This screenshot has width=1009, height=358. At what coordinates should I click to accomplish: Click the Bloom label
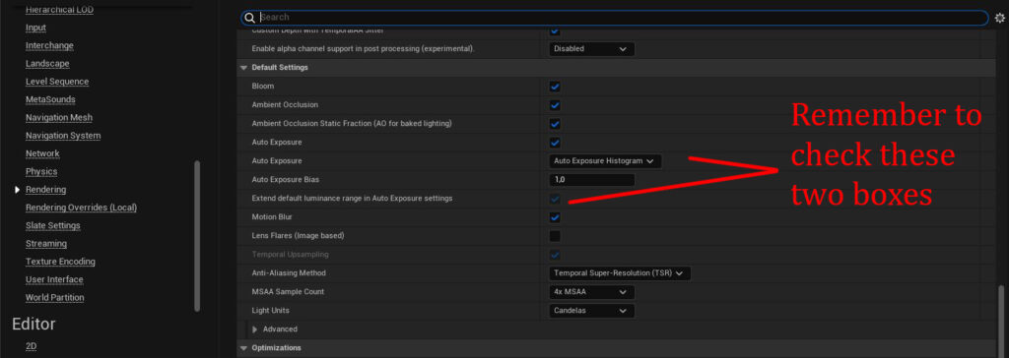(x=263, y=87)
